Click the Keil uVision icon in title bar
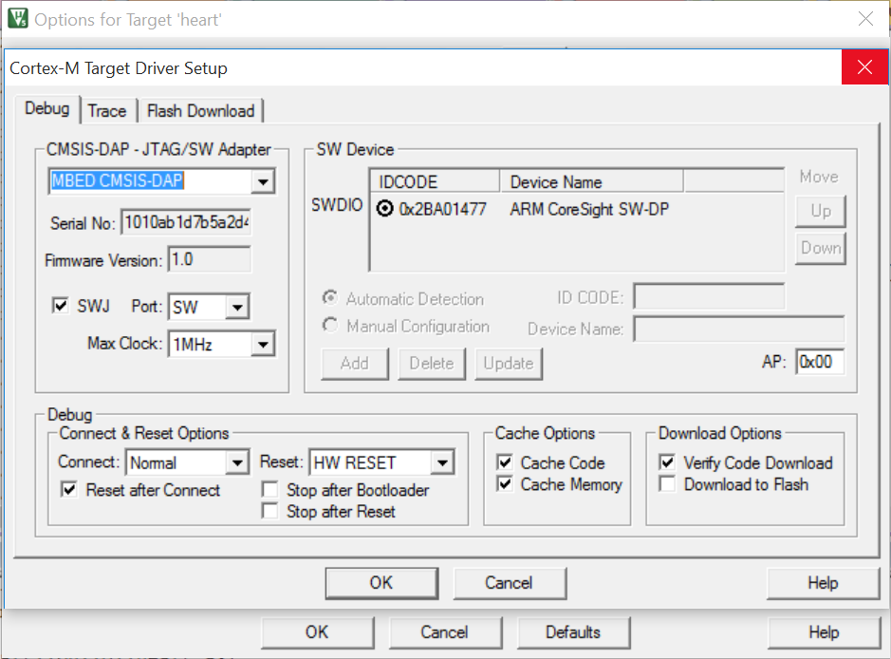The height and width of the screenshot is (659, 891). click(x=18, y=18)
